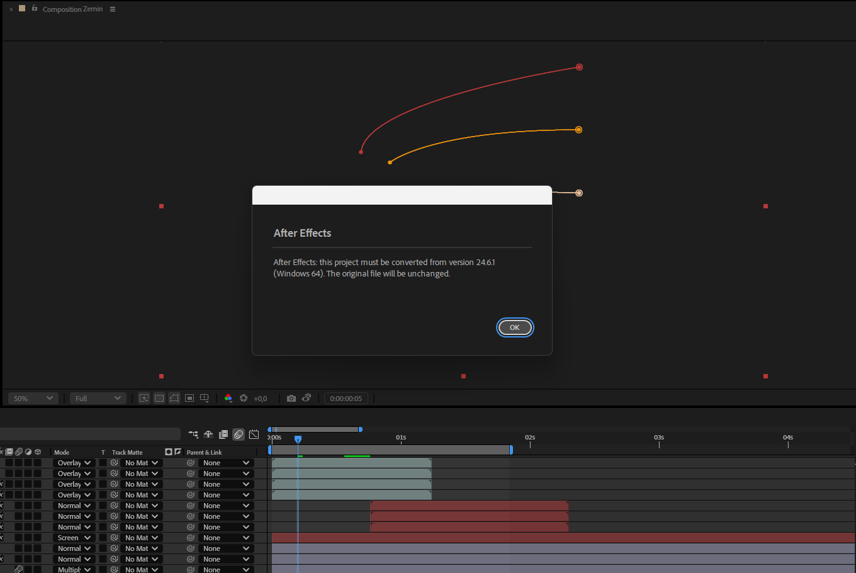Screen dimensions: 856x573
Task: Toggle Preserve Transparency in first Overlay row
Action: click(x=103, y=463)
